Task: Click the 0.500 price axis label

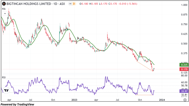Action: click(184, 44)
